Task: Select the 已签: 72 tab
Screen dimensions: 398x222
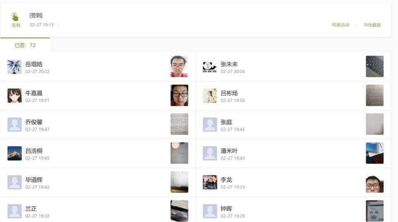Action: [25, 45]
